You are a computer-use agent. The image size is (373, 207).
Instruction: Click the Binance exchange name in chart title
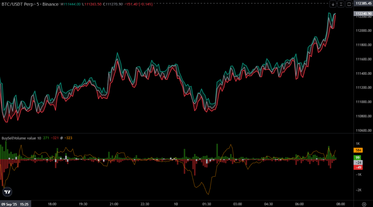50,4
